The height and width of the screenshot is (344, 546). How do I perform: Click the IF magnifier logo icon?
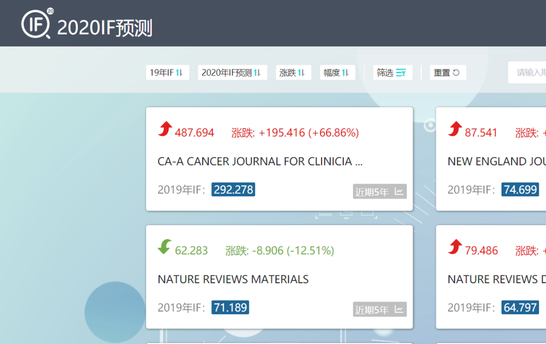click(37, 23)
